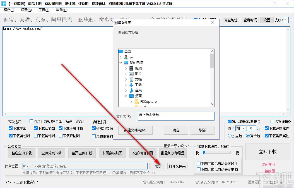Open the 帮助(H) menu
This screenshot has width=294, height=188.
62,10
